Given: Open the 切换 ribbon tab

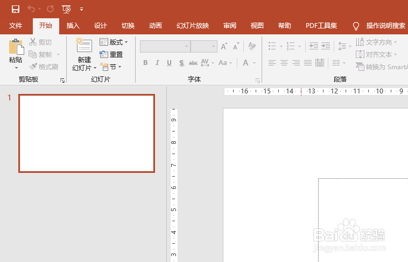Looking at the screenshot, I should [x=128, y=26].
